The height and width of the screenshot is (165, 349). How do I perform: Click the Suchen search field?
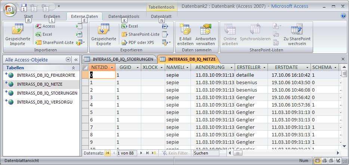(x=206, y=153)
